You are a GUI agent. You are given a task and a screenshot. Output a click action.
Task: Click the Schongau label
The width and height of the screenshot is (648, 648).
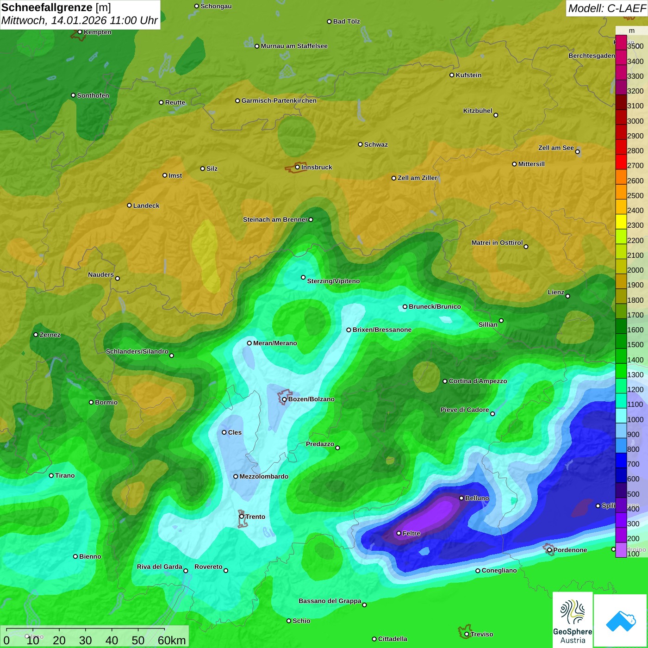click(216, 6)
